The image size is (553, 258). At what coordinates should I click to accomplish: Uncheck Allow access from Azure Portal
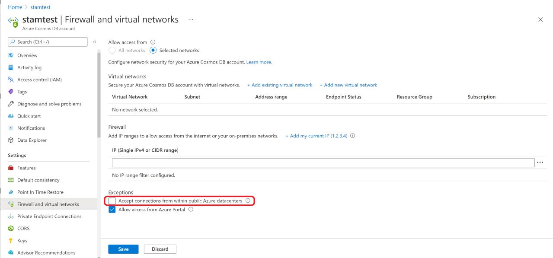pyautogui.click(x=112, y=210)
